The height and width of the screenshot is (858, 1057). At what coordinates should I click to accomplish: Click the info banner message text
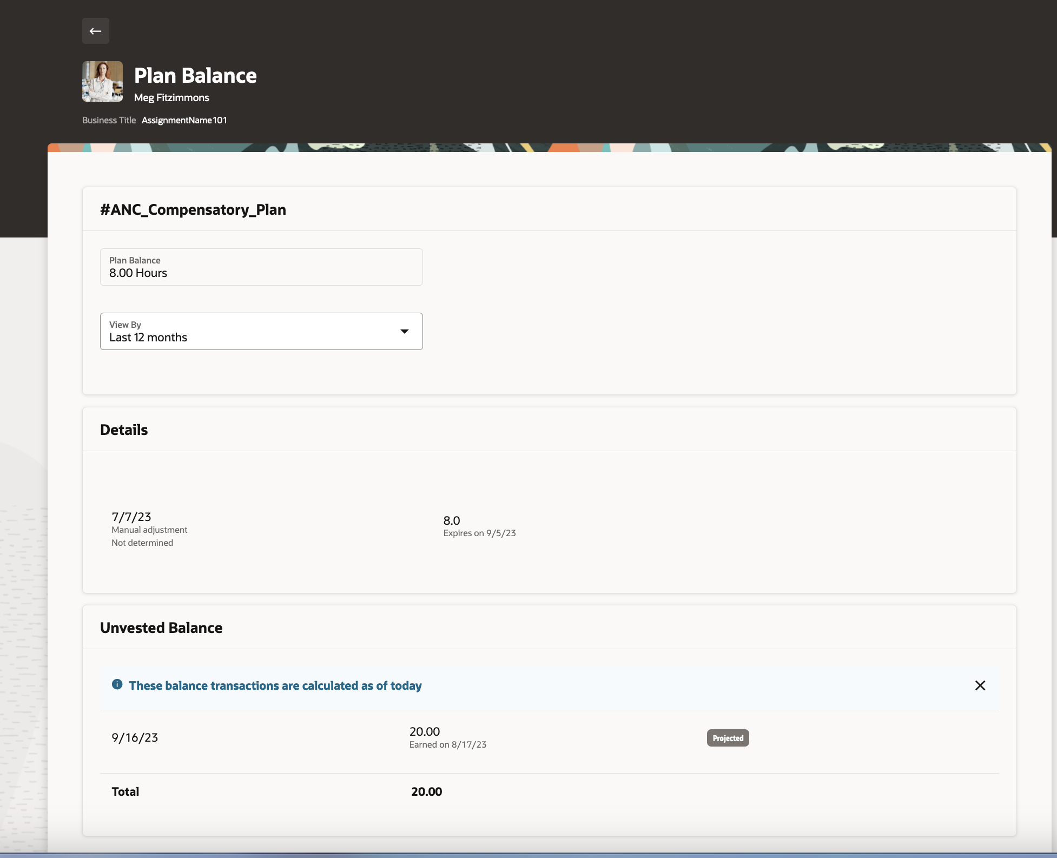point(275,686)
